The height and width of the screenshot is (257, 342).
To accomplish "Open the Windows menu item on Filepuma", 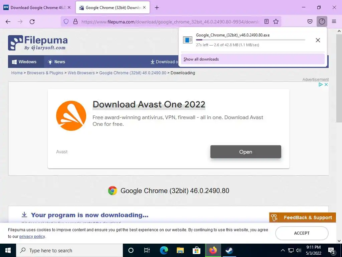I will pos(26,62).
